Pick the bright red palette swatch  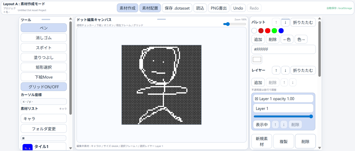tap(268, 31)
